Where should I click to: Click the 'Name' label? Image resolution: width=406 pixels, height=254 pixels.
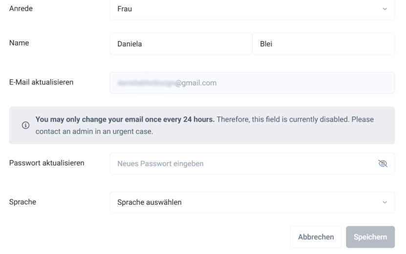tap(19, 43)
